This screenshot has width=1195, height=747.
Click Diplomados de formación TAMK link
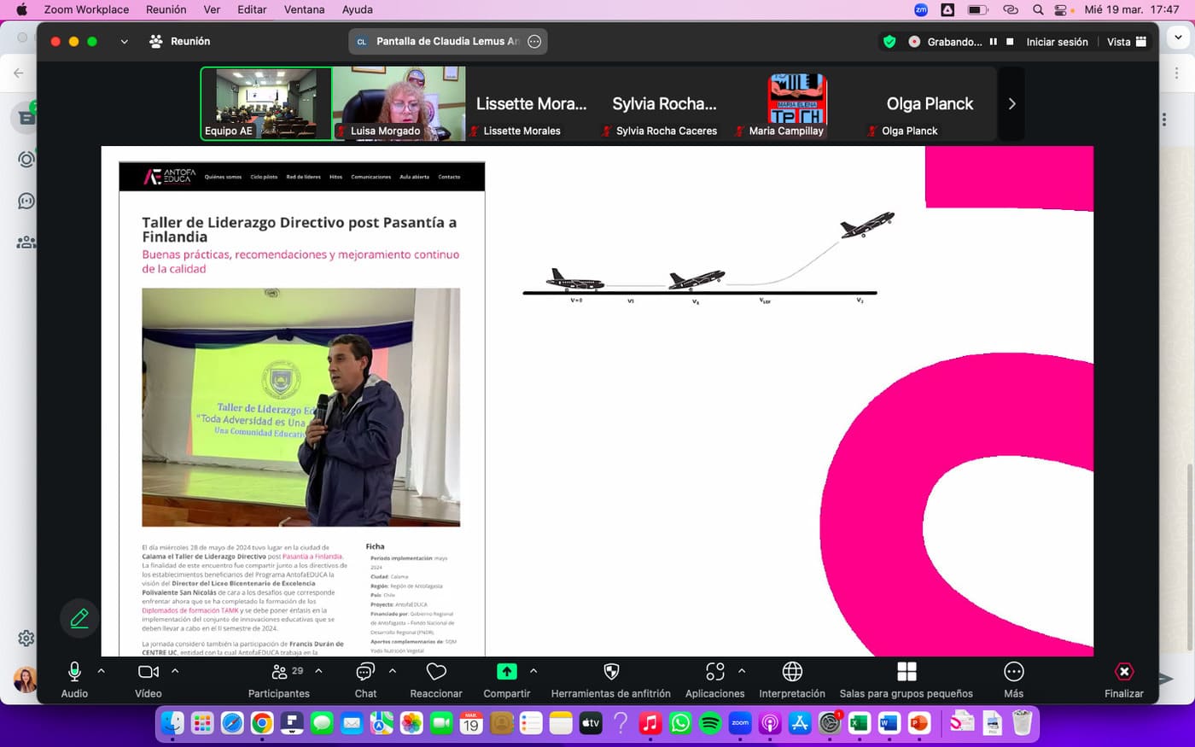[190, 610]
